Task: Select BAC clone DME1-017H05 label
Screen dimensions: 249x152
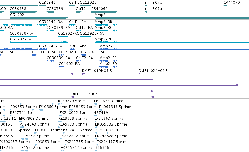Action: click(x=84, y=94)
